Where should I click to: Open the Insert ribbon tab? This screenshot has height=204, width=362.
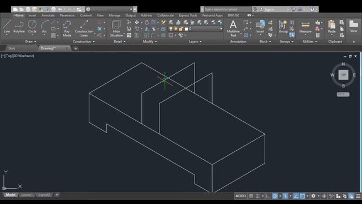(32, 15)
